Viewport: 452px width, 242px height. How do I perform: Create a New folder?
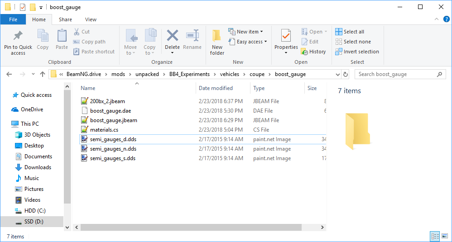point(217,43)
